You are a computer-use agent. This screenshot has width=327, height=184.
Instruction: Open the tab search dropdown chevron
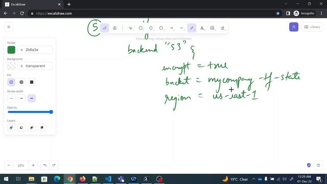[x=286, y=4]
